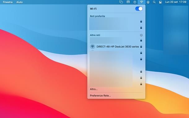Open Spotlight search magnifier icon
This screenshot has width=189, height=118.
click(154, 2)
